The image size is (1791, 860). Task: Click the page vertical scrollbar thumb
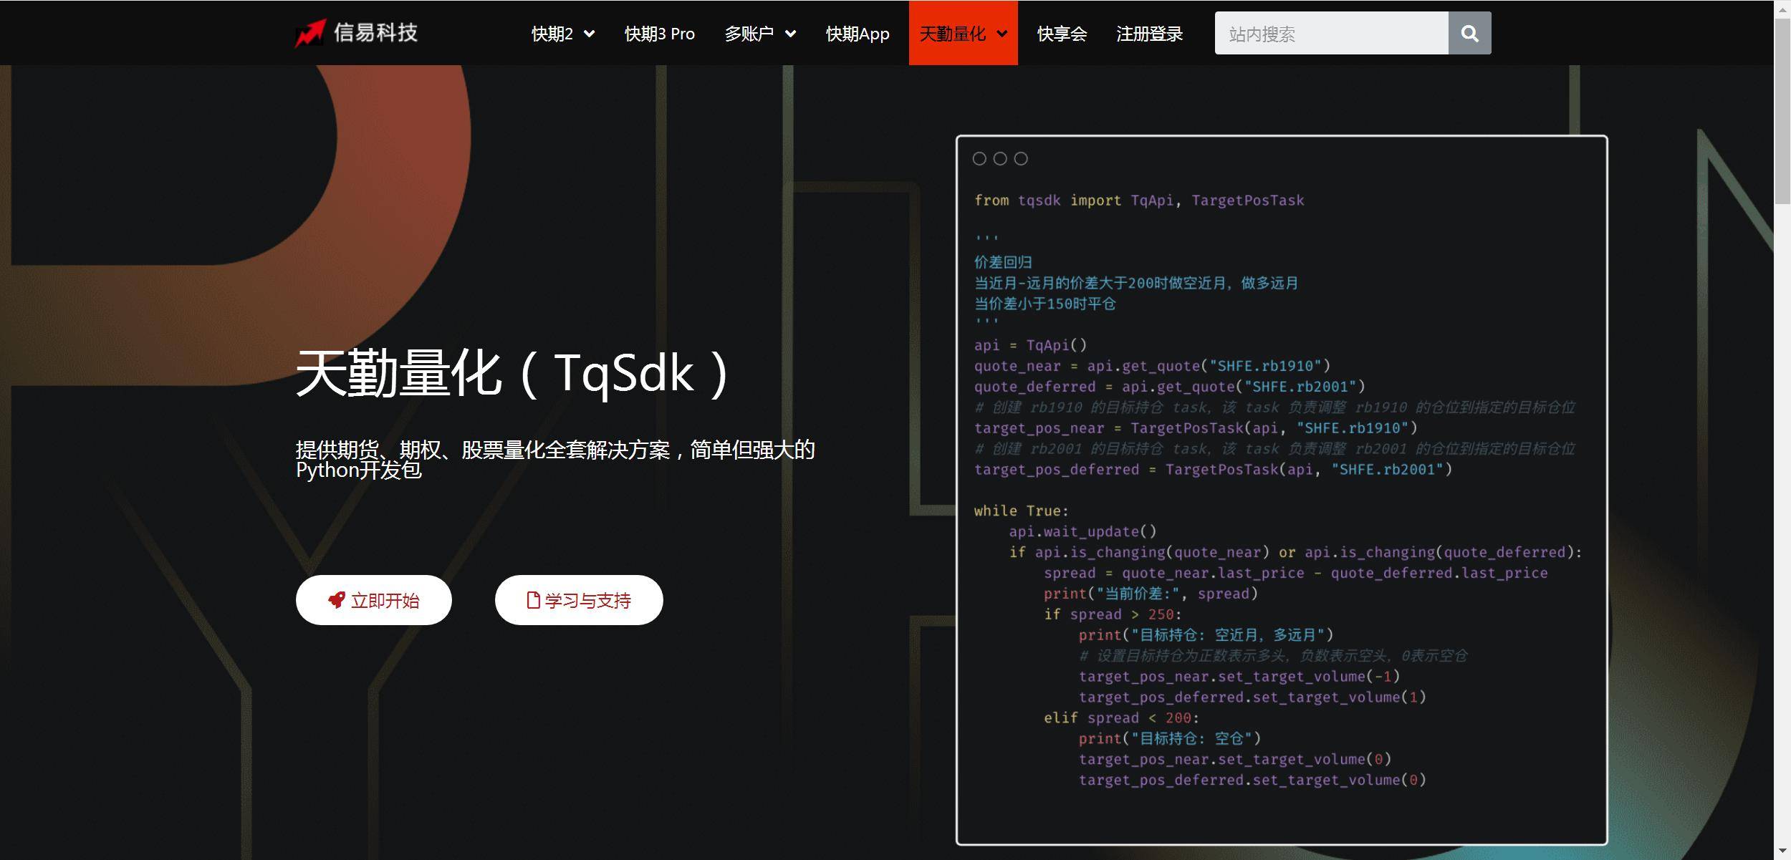(1782, 111)
